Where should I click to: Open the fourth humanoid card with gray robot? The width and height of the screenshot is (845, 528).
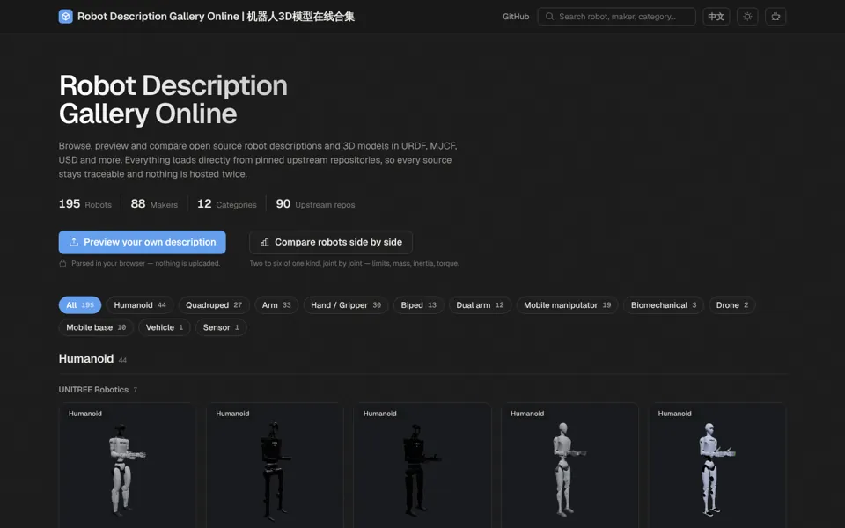coord(569,466)
